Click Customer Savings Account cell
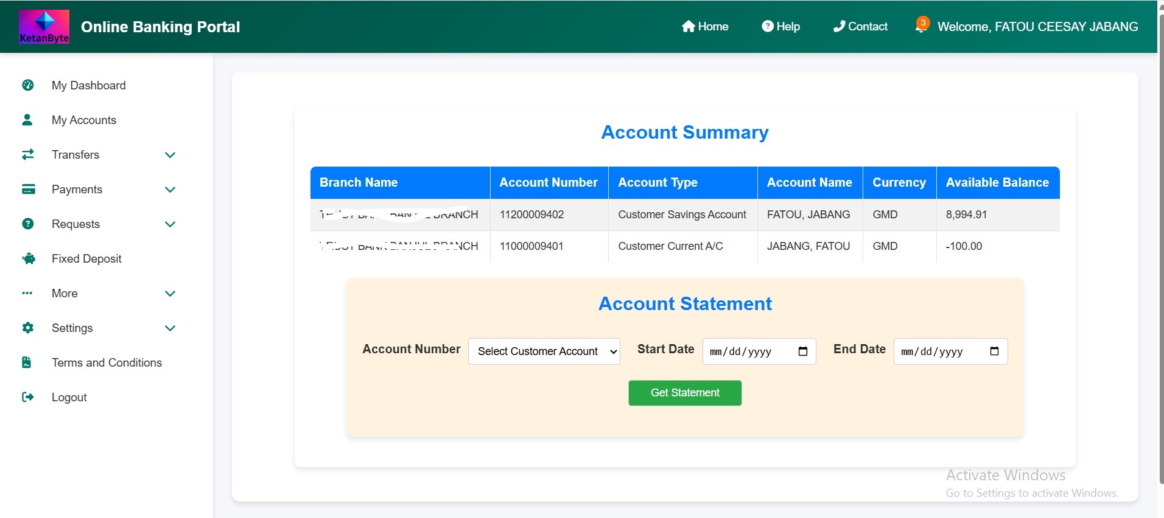This screenshot has width=1164, height=518. pyautogui.click(x=682, y=215)
